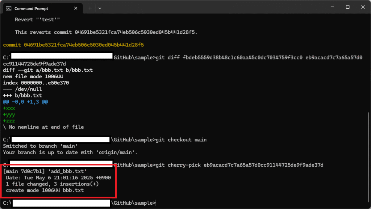
Task: Click the '@@ -0,0 +1,3 @@' hunk header
Action: pyautogui.click(x=26, y=102)
